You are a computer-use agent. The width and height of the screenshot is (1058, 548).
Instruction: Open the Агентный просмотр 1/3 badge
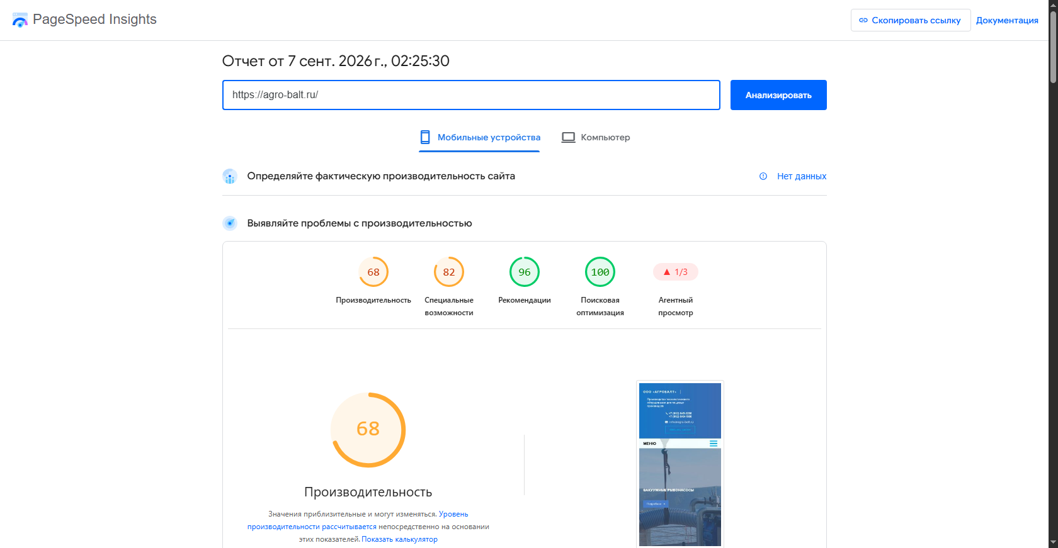point(676,272)
